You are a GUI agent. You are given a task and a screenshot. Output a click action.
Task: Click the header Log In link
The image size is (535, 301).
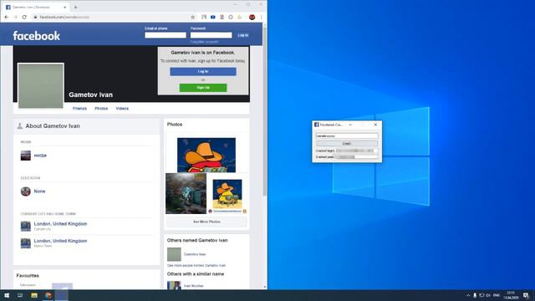click(x=243, y=35)
